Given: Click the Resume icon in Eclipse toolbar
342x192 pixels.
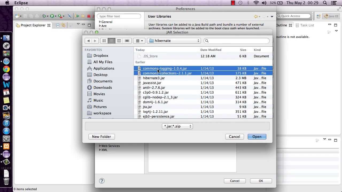Looking at the screenshot, I should click(77, 16).
